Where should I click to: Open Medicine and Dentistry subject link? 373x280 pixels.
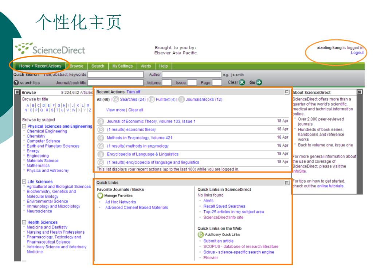tap(47, 227)
